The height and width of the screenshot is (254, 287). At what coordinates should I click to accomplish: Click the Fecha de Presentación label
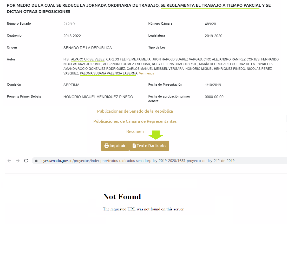point(165,85)
